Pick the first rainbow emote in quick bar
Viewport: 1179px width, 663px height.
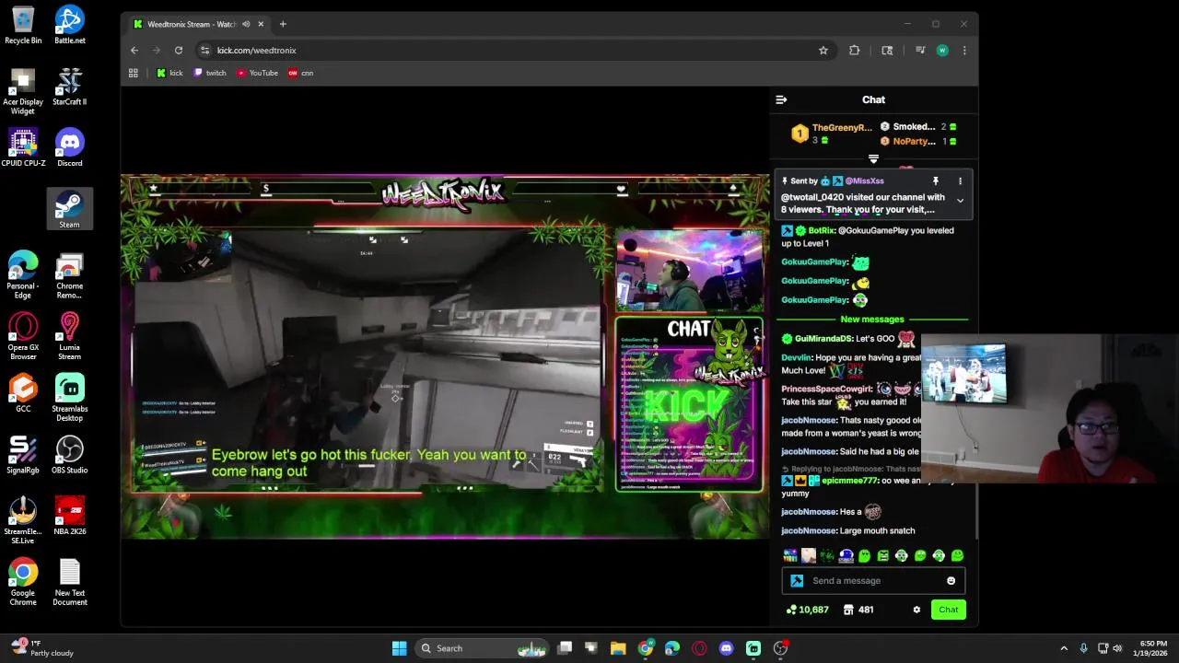tap(790, 555)
